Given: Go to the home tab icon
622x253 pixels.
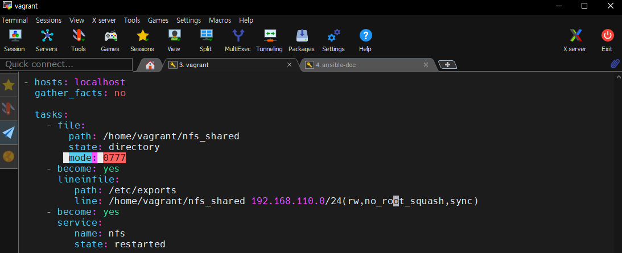Looking at the screenshot, I should tap(150, 65).
